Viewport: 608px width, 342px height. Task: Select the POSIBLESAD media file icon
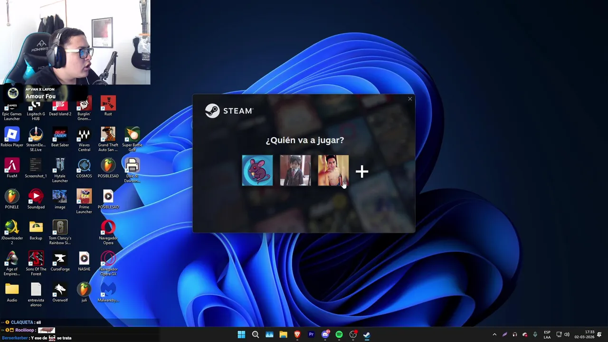[108, 199]
